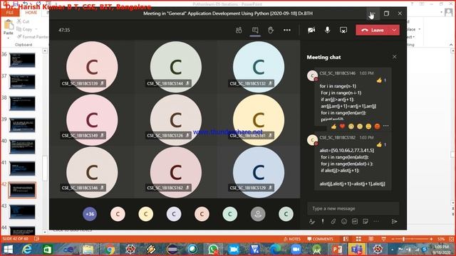This screenshot has width=456, height=256.
Task: Open Google Chrome from taskbar
Action: pos(110,250)
